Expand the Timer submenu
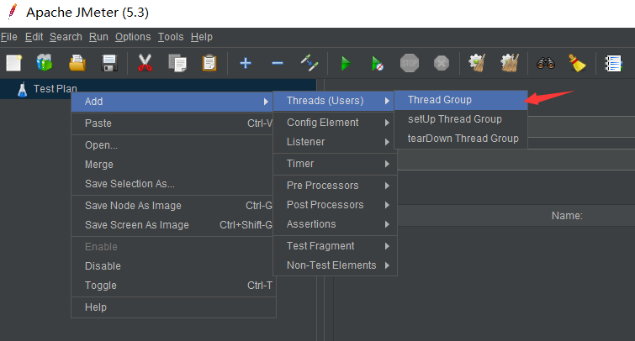The height and width of the screenshot is (341, 635). click(x=334, y=164)
